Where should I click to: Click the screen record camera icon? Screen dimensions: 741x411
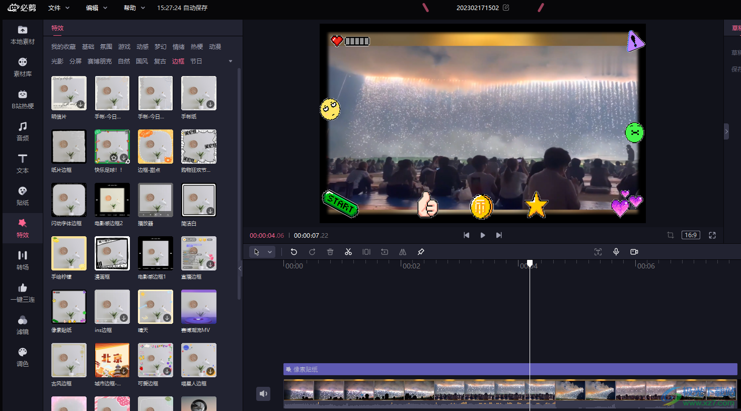pyautogui.click(x=634, y=252)
